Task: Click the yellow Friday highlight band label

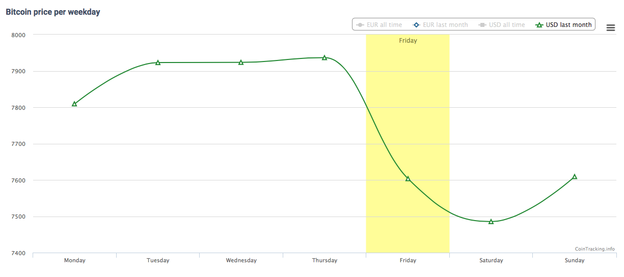Action: coord(408,41)
